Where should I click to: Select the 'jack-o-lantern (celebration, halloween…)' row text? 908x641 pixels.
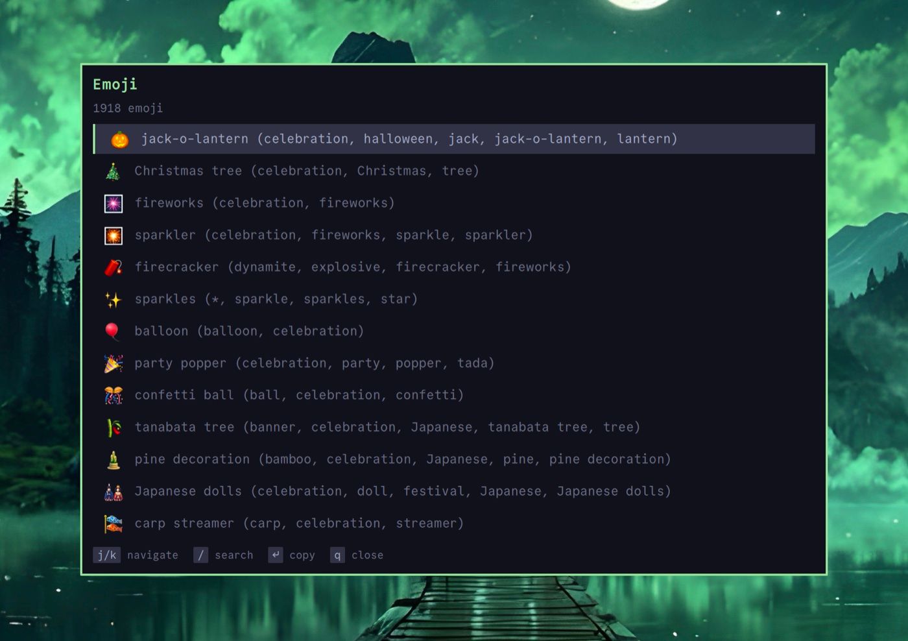tap(409, 139)
